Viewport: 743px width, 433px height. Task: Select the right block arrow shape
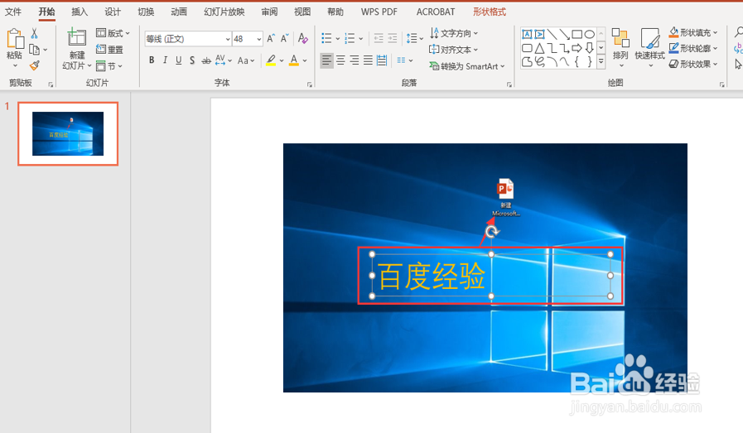point(577,48)
